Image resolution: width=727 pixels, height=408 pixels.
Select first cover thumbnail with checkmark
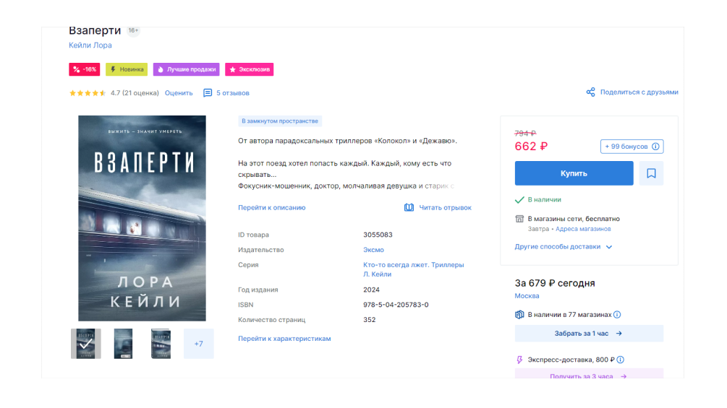[x=86, y=344]
